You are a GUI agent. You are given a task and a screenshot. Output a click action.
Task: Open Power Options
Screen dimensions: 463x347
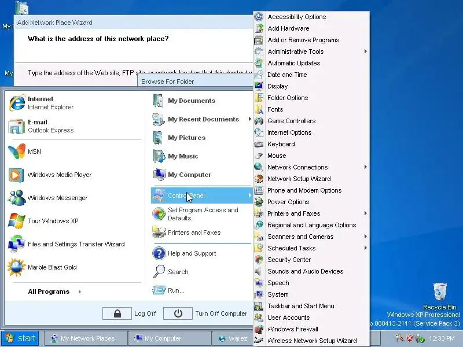[311, 202]
